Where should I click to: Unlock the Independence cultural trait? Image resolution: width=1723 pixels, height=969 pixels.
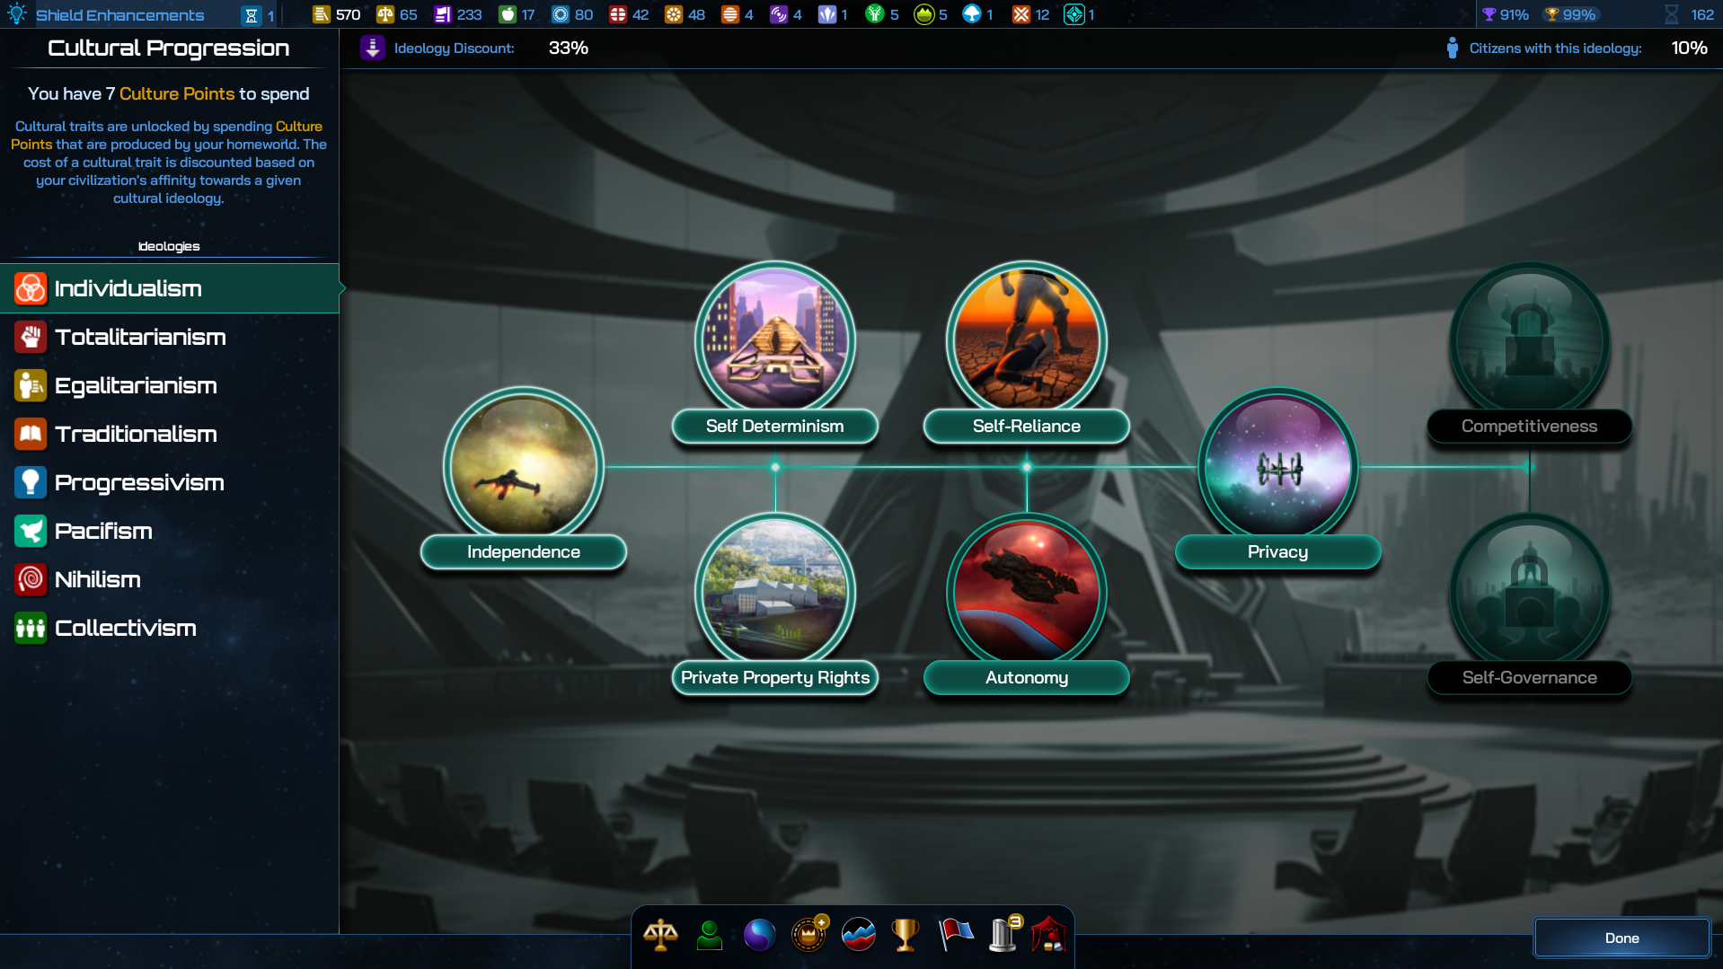click(x=524, y=467)
